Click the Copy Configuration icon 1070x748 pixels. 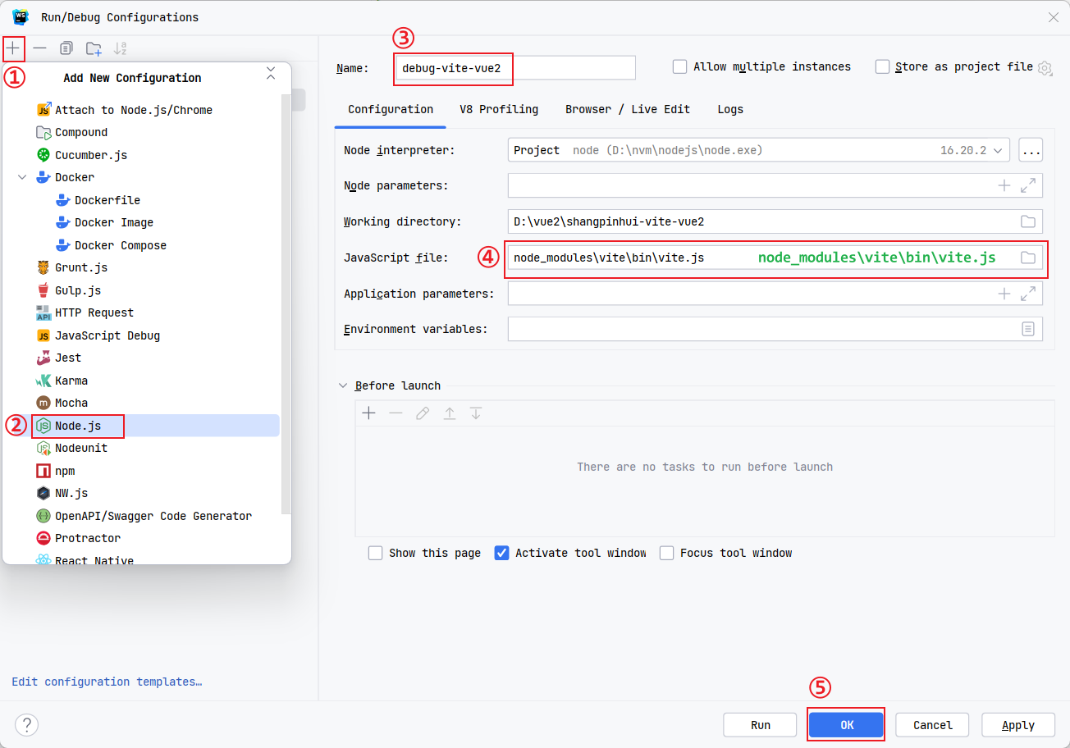pyautogui.click(x=66, y=48)
